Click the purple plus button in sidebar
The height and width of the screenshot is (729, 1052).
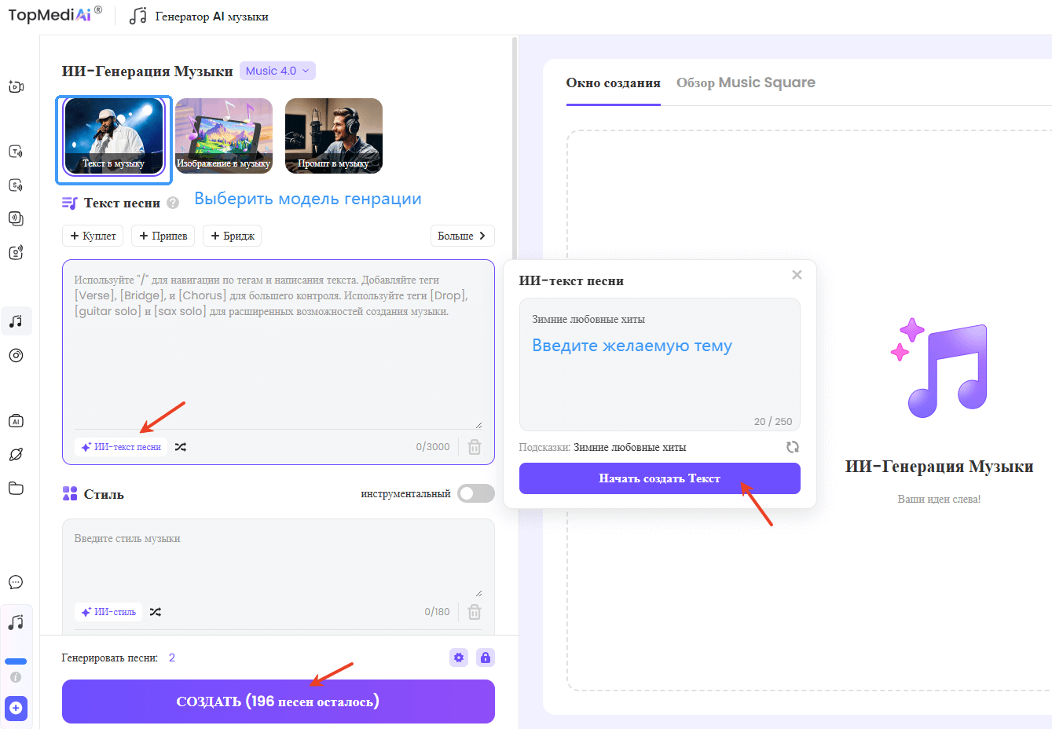point(16,708)
